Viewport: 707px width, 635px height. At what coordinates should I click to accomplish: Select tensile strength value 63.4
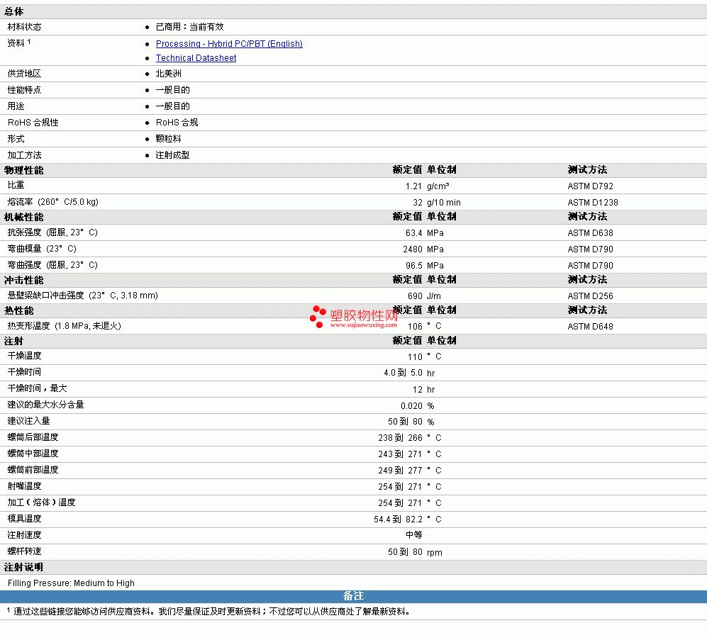(413, 233)
